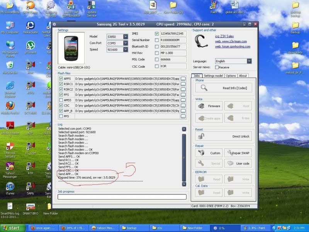Click the User code button

point(238,164)
